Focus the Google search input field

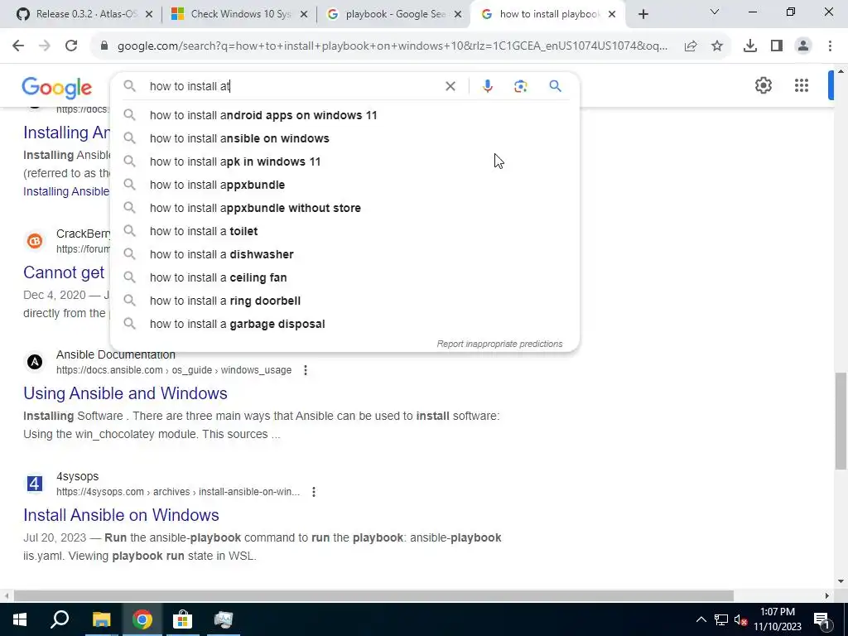click(x=292, y=86)
